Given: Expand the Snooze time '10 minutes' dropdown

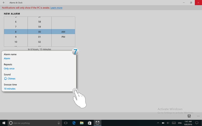Looking at the screenshot, I should coord(10,89).
